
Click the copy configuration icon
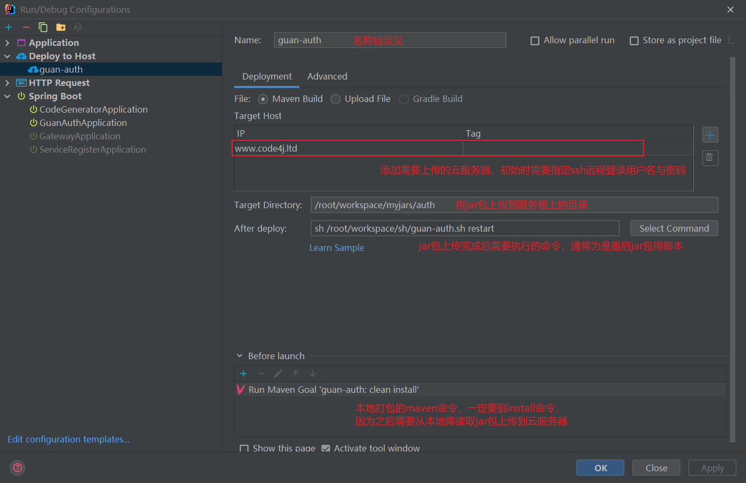[43, 27]
